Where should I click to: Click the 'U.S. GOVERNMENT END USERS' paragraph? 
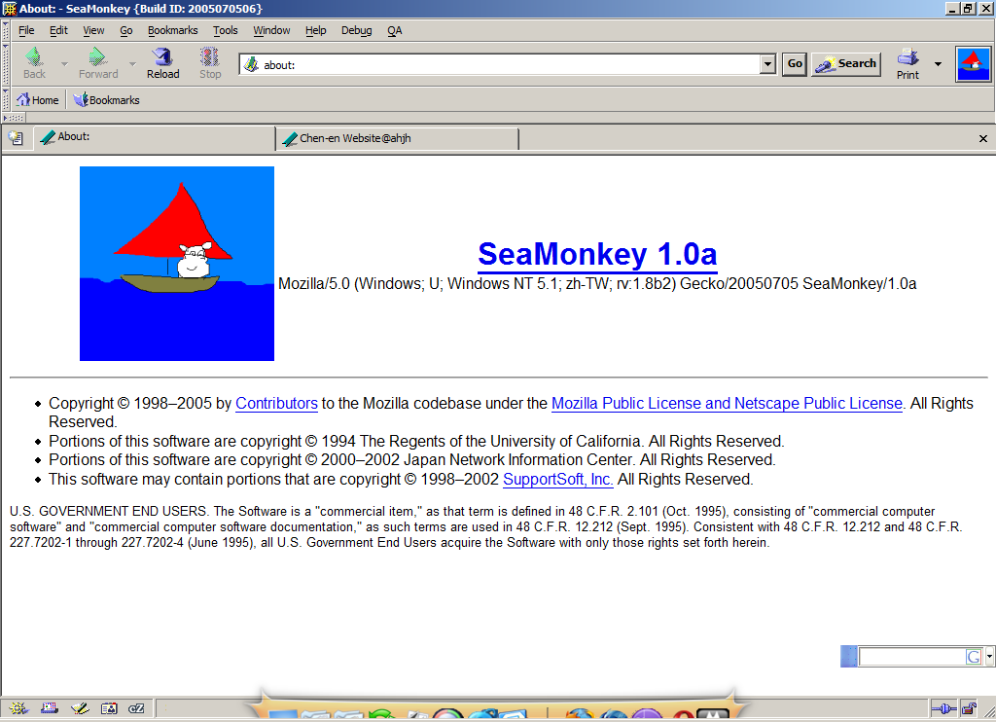pyautogui.click(x=486, y=526)
